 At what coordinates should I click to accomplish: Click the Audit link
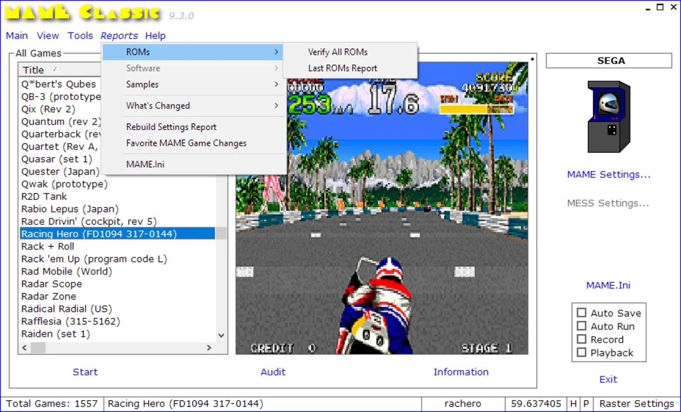(273, 372)
